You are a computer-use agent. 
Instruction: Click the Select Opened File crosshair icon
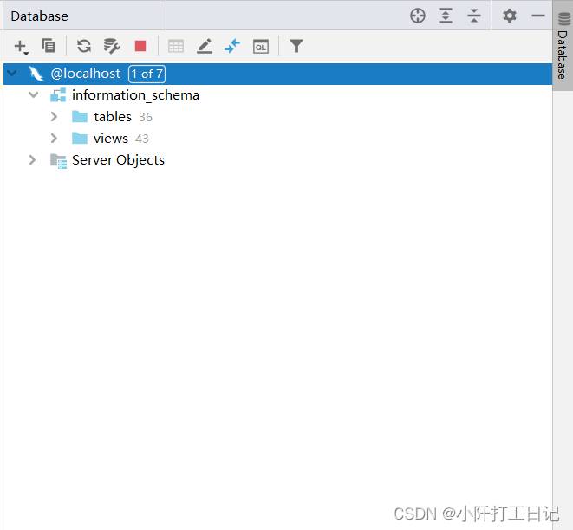tap(418, 16)
